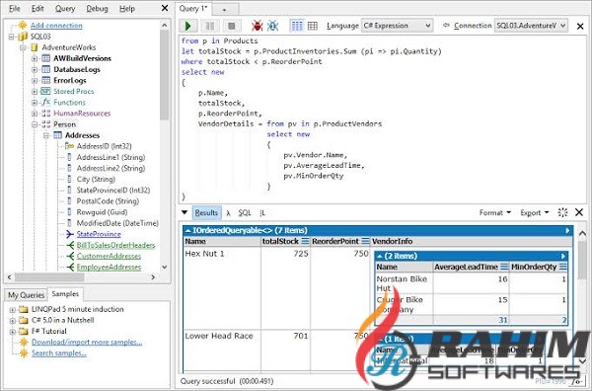Switch to data grid results view icon
592x391 pixels.
click(x=312, y=26)
